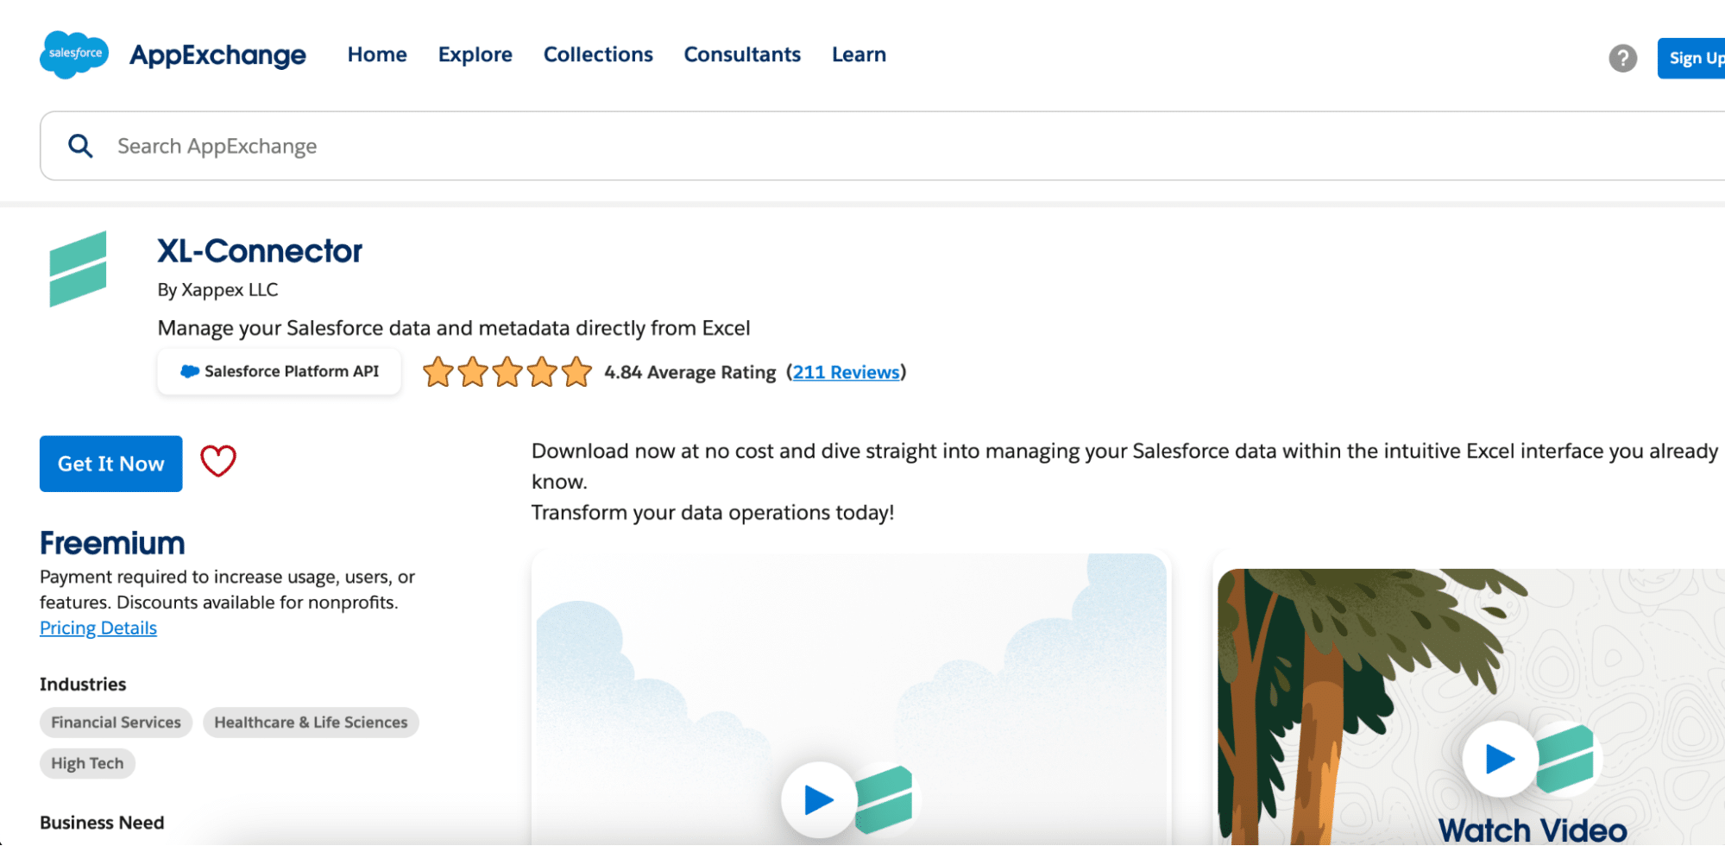Viewport: 1725px width, 846px height.
Task: Click 'Transform your data operations today!' text
Action: click(x=713, y=513)
